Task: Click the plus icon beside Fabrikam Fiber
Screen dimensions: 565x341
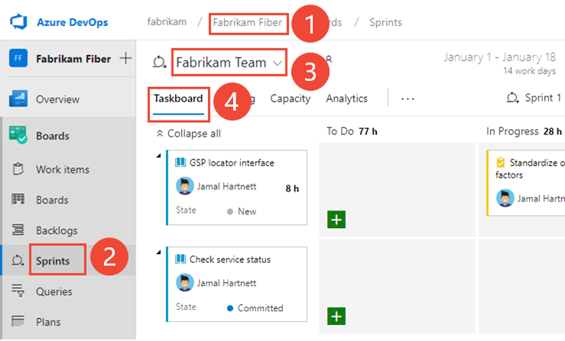Action: [125, 59]
